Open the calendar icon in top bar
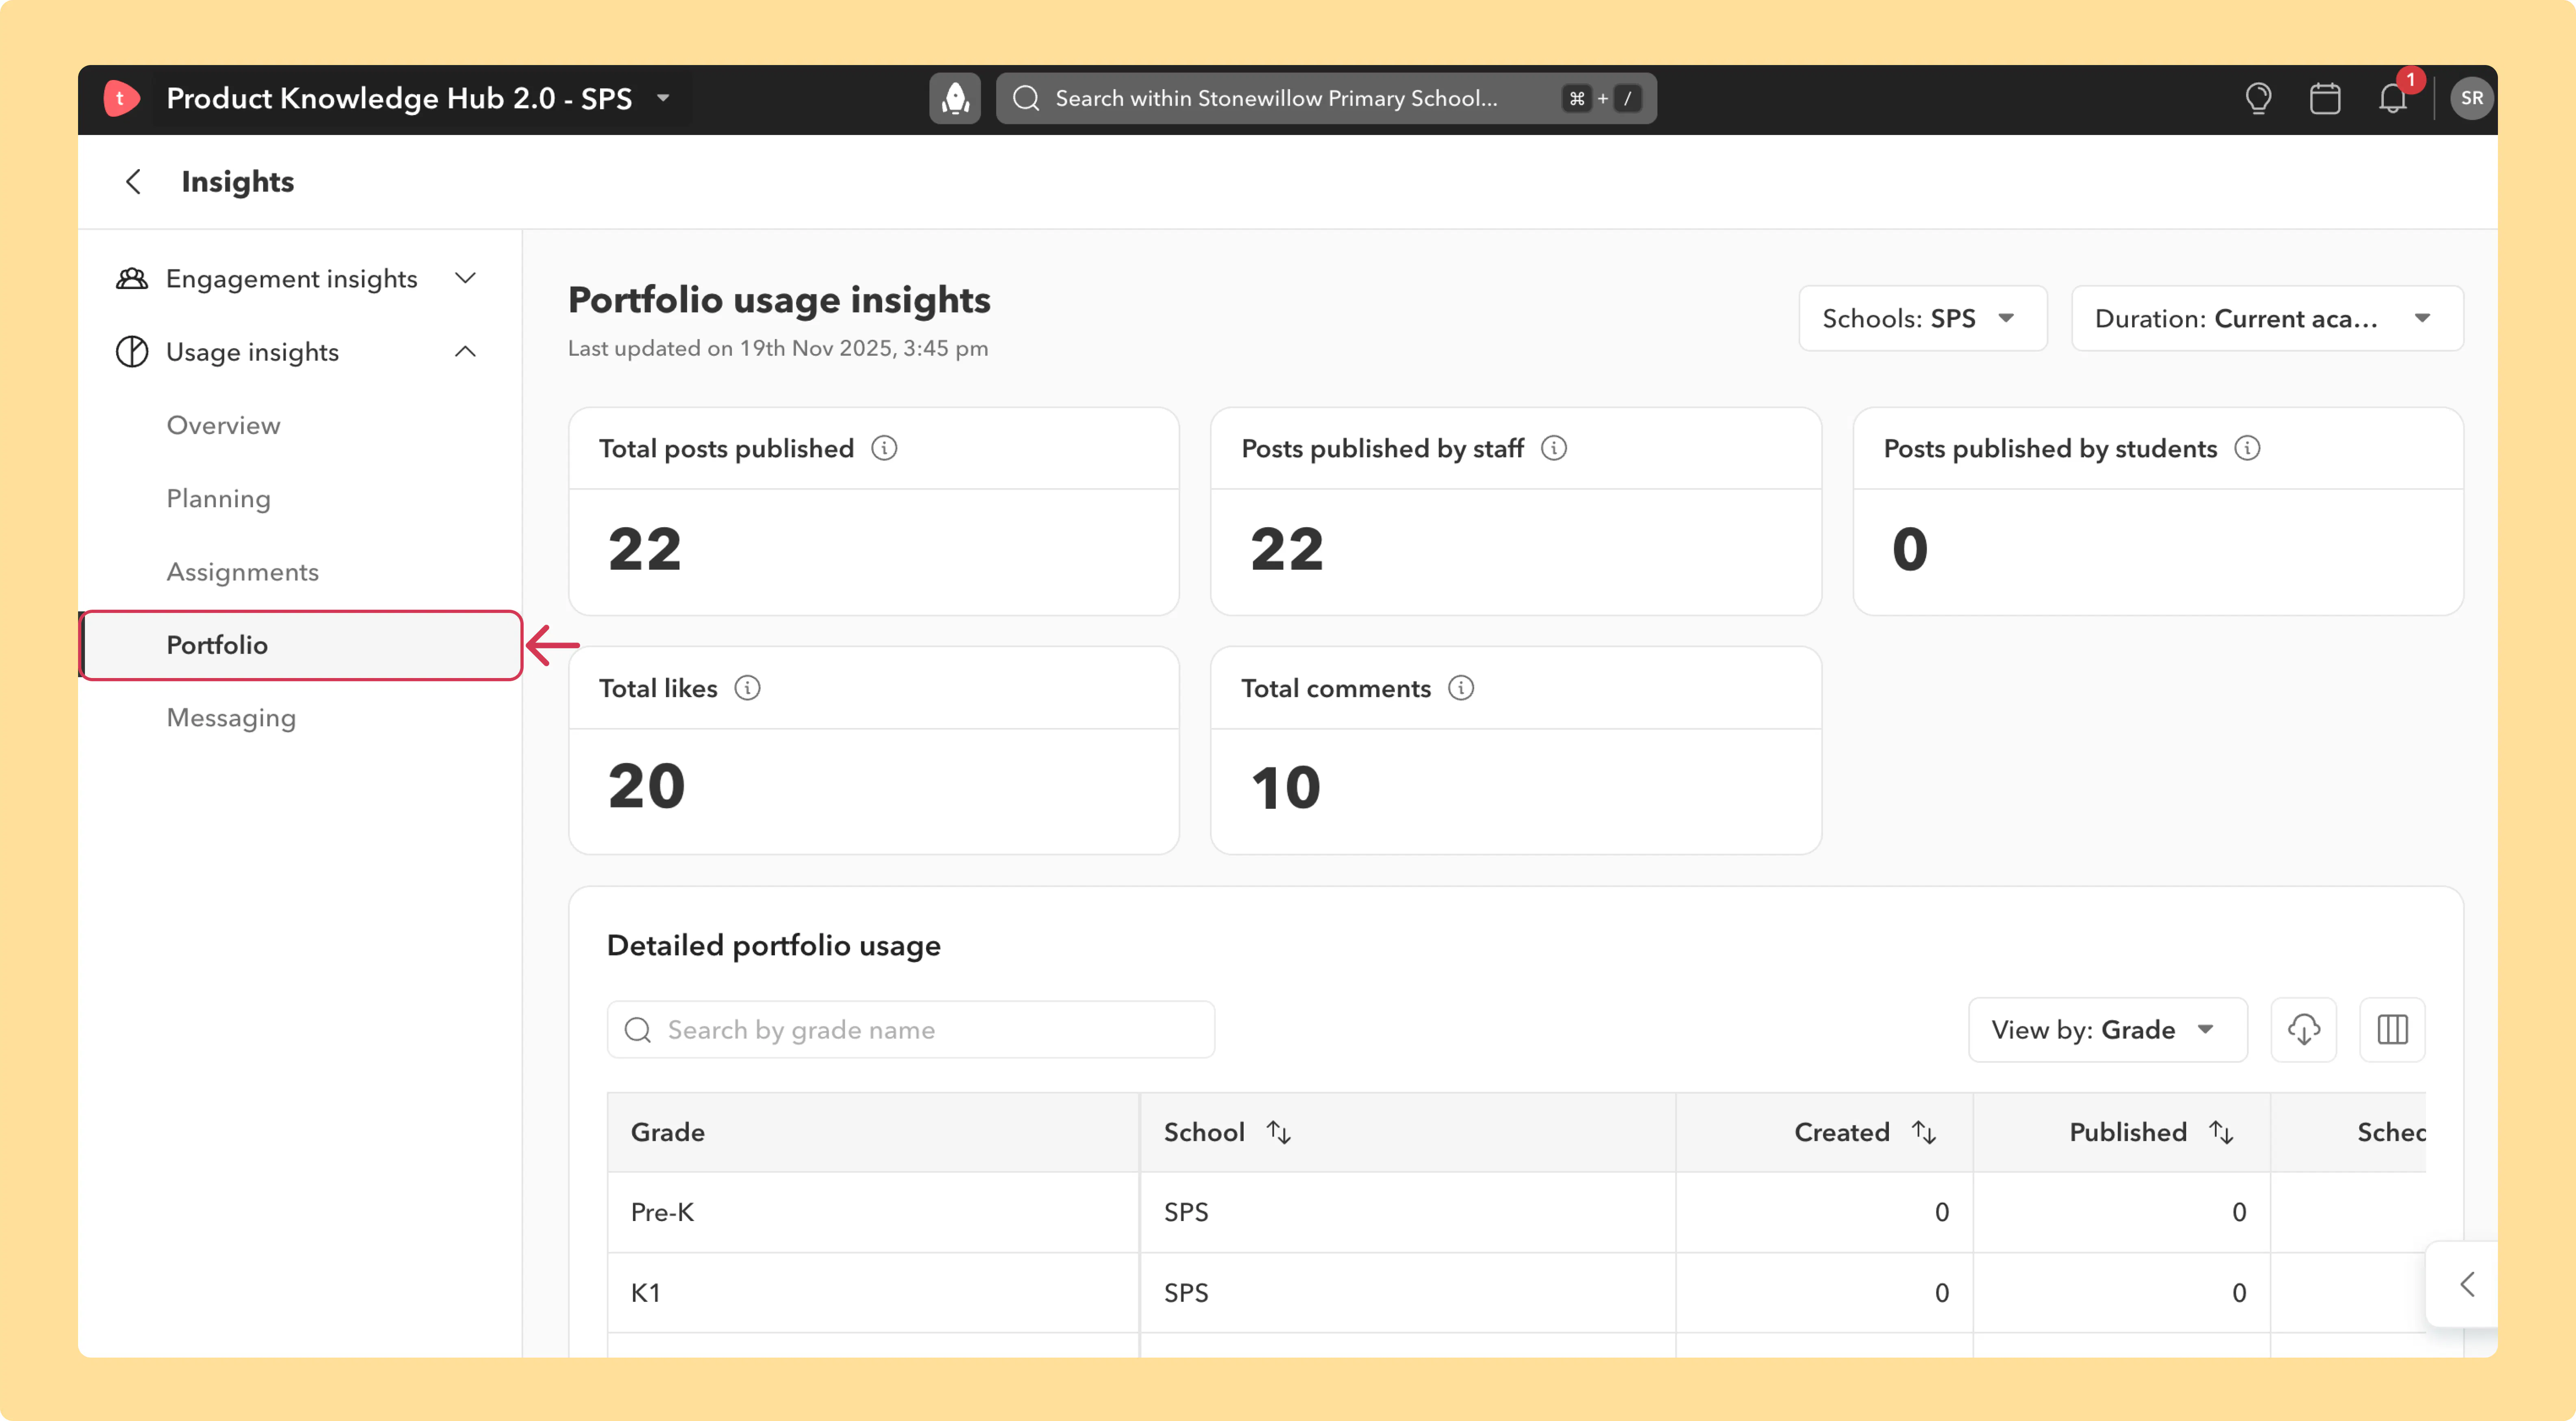 coord(2325,98)
